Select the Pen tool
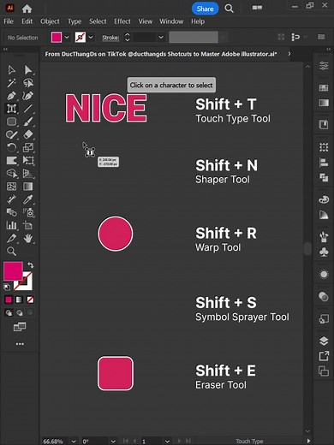The width and height of the screenshot is (334, 445). click(x=11, y=96)
